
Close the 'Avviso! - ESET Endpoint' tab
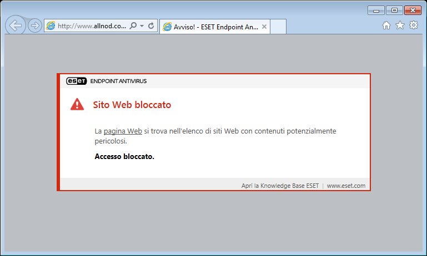(x=264, y=27)
